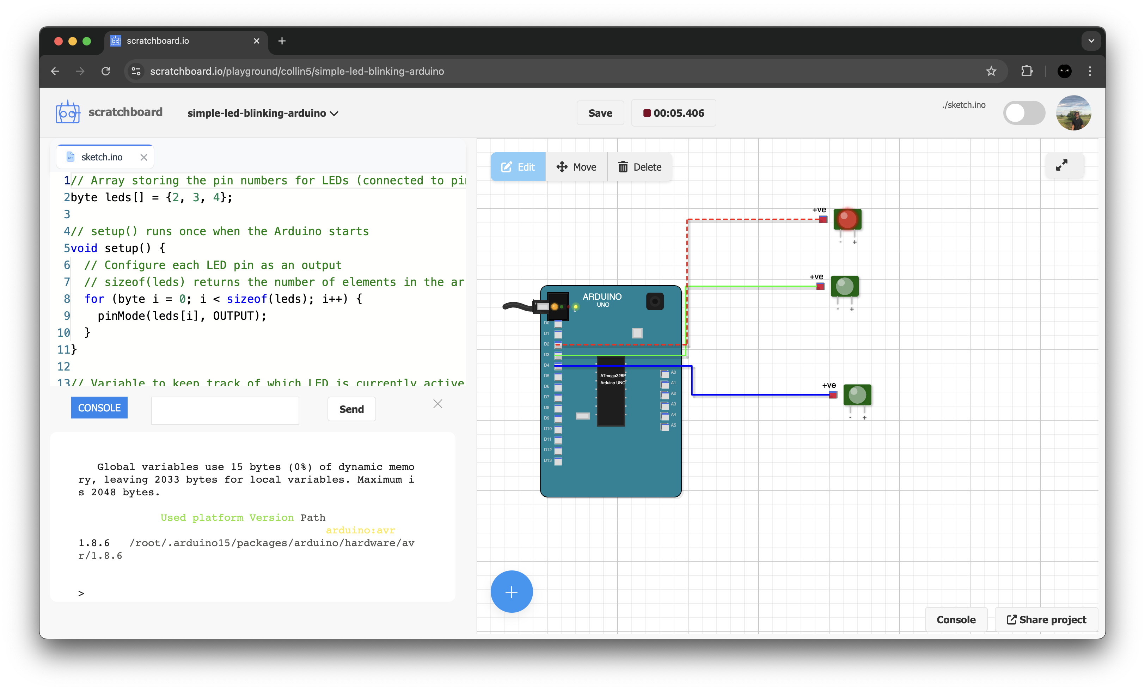
Task: Click the bottom LED on the blue wire
Action: pyautogui.click(x=857, y=395)
